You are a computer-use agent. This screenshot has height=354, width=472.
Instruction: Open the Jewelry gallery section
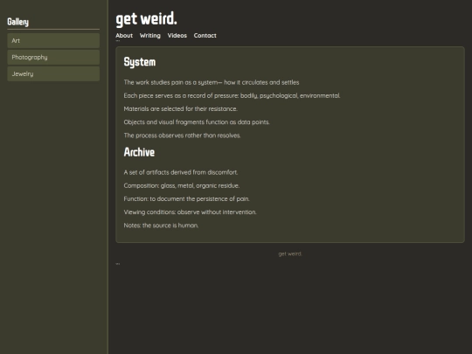(x=53, y=73)
